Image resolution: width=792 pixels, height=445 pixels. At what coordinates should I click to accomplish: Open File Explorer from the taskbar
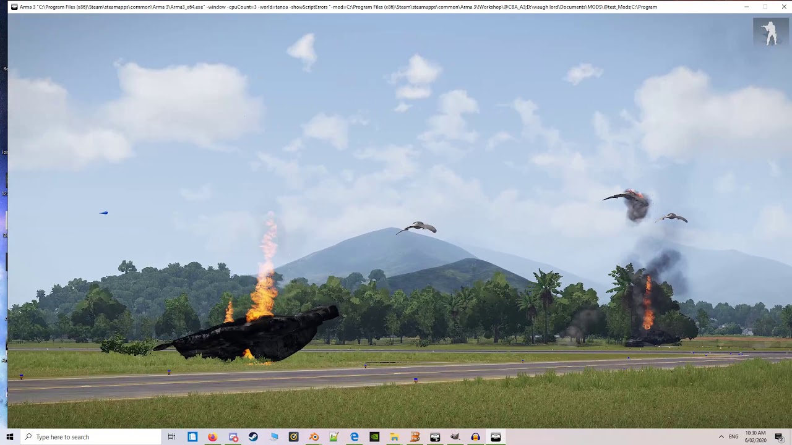[394, 437]
